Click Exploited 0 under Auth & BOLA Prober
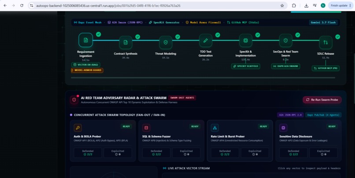The height and width of the screenshot is (178, 355). [x=118, y=152]
